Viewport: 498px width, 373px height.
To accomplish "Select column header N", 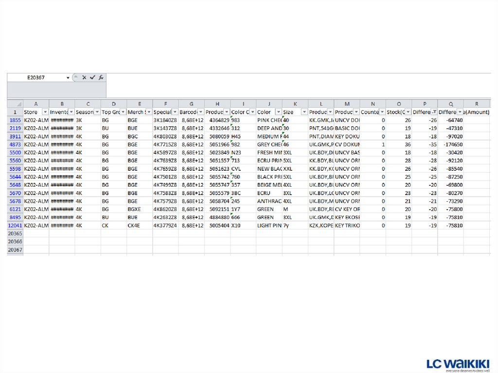I will pos(373,104).
